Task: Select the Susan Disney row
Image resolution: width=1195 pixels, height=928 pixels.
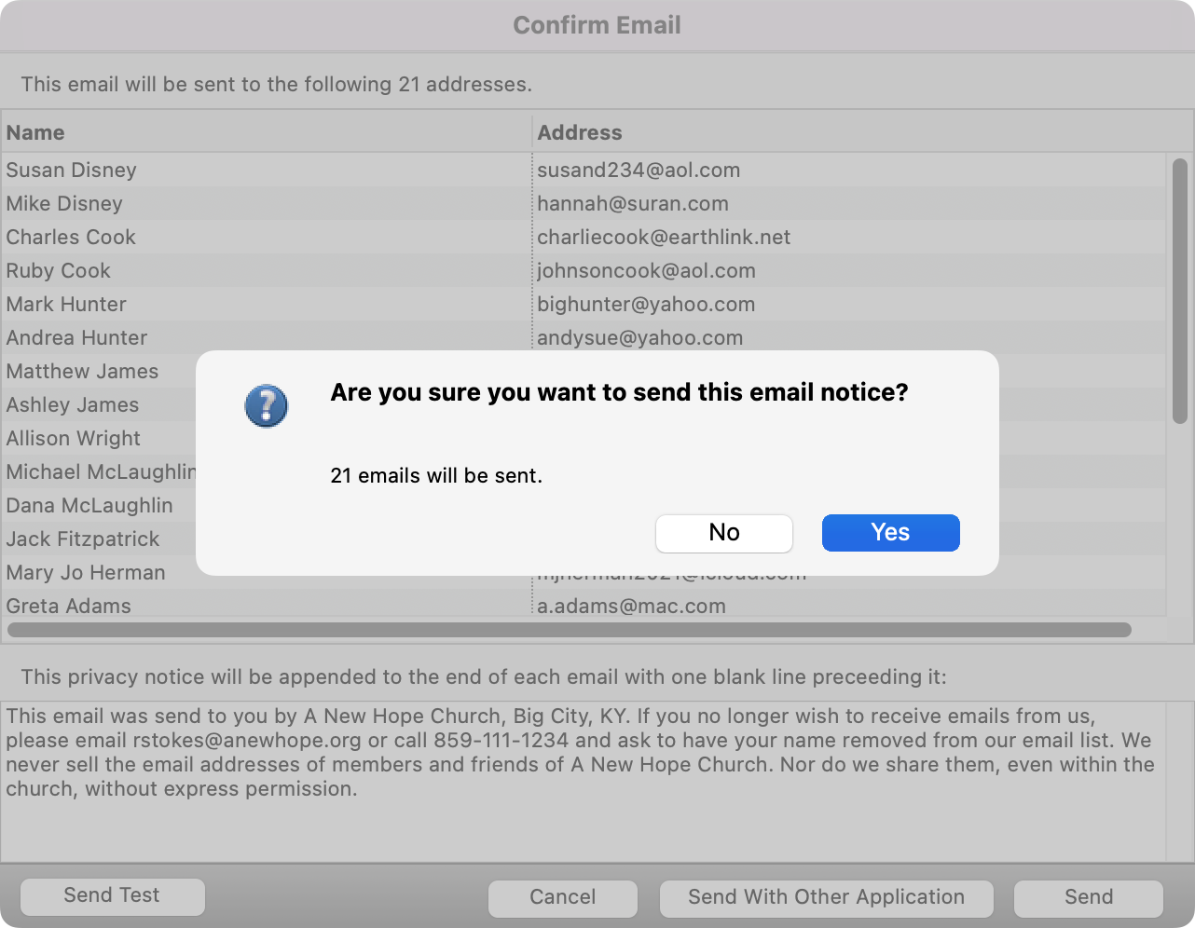Action: (x=72, y=171)
